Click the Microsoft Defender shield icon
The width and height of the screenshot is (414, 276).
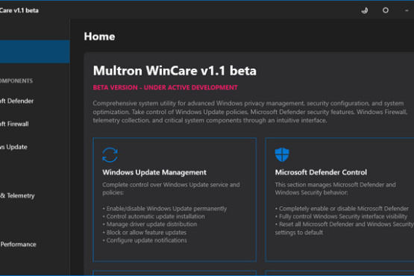pyautogui.click(x=282, y=154)
